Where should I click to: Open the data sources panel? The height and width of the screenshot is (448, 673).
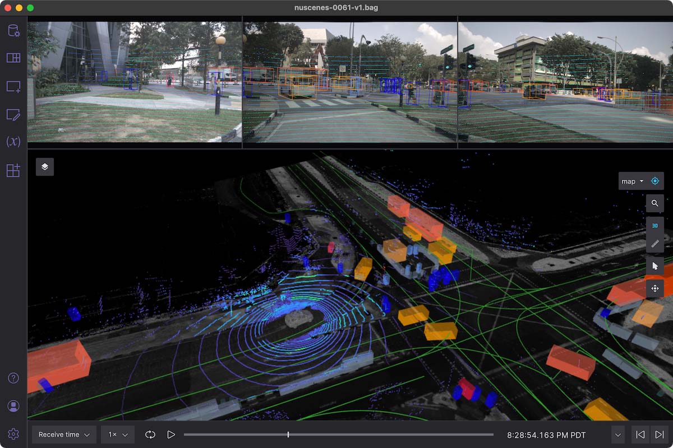coord(13,31)
